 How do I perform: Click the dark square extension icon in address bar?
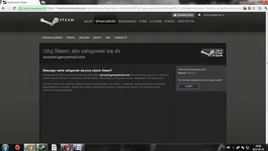[245, 8]
